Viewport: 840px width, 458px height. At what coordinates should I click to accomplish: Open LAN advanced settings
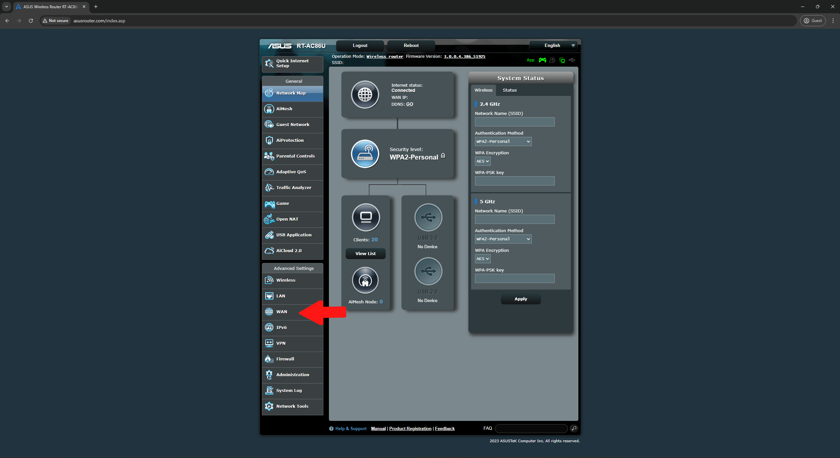(x=292, y=296)
